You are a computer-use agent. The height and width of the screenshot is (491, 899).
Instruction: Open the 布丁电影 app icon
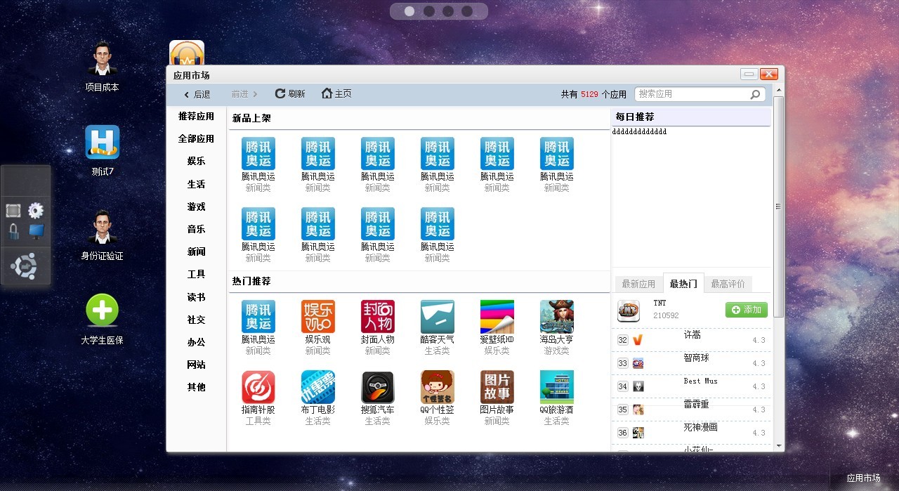tap(318, 387)
